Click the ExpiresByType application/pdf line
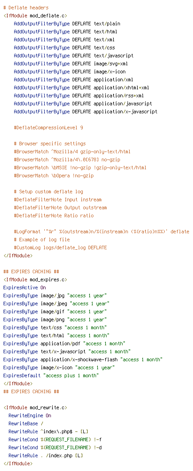The height and width of the screenshot is (471, 193). pos(64,343)
